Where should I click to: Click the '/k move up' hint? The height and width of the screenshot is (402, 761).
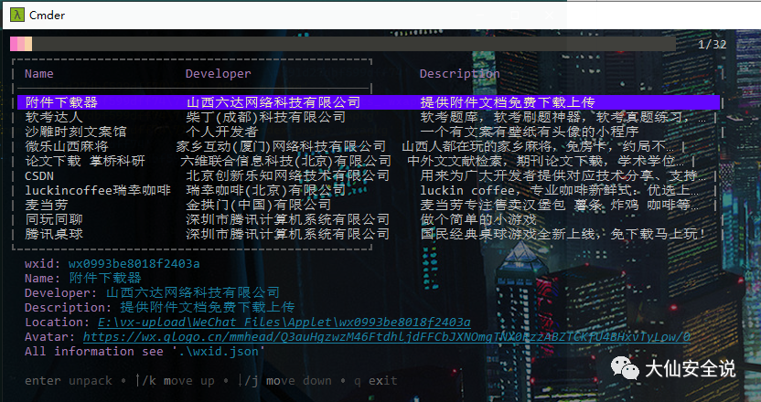(x=175, y=381)
